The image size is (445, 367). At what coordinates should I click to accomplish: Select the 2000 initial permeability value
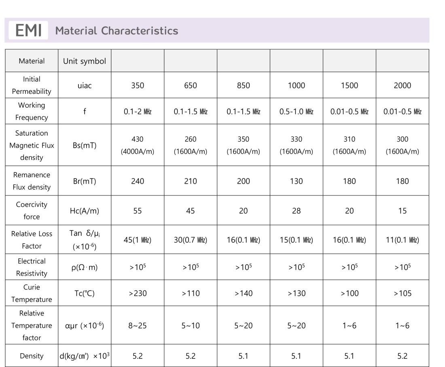click(403, 85)
